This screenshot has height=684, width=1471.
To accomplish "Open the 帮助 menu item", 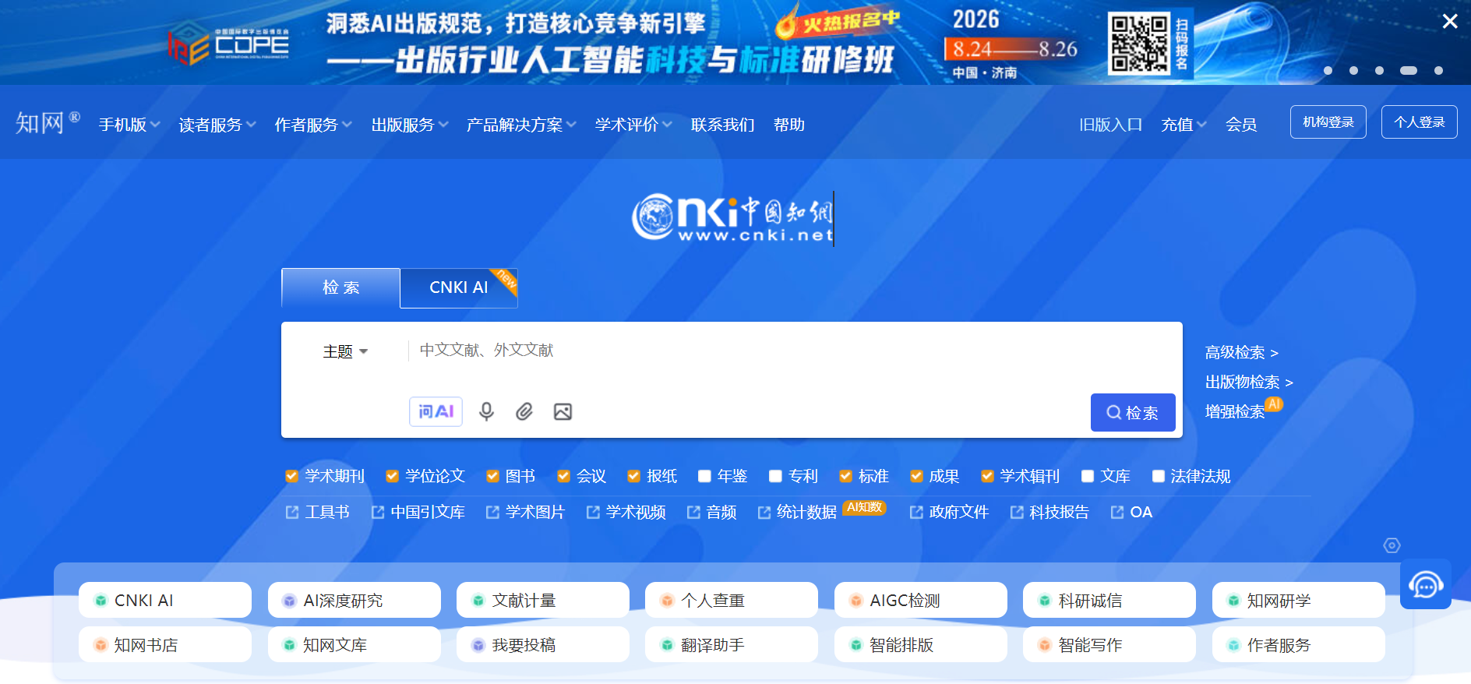I will [x=788, y=125].
